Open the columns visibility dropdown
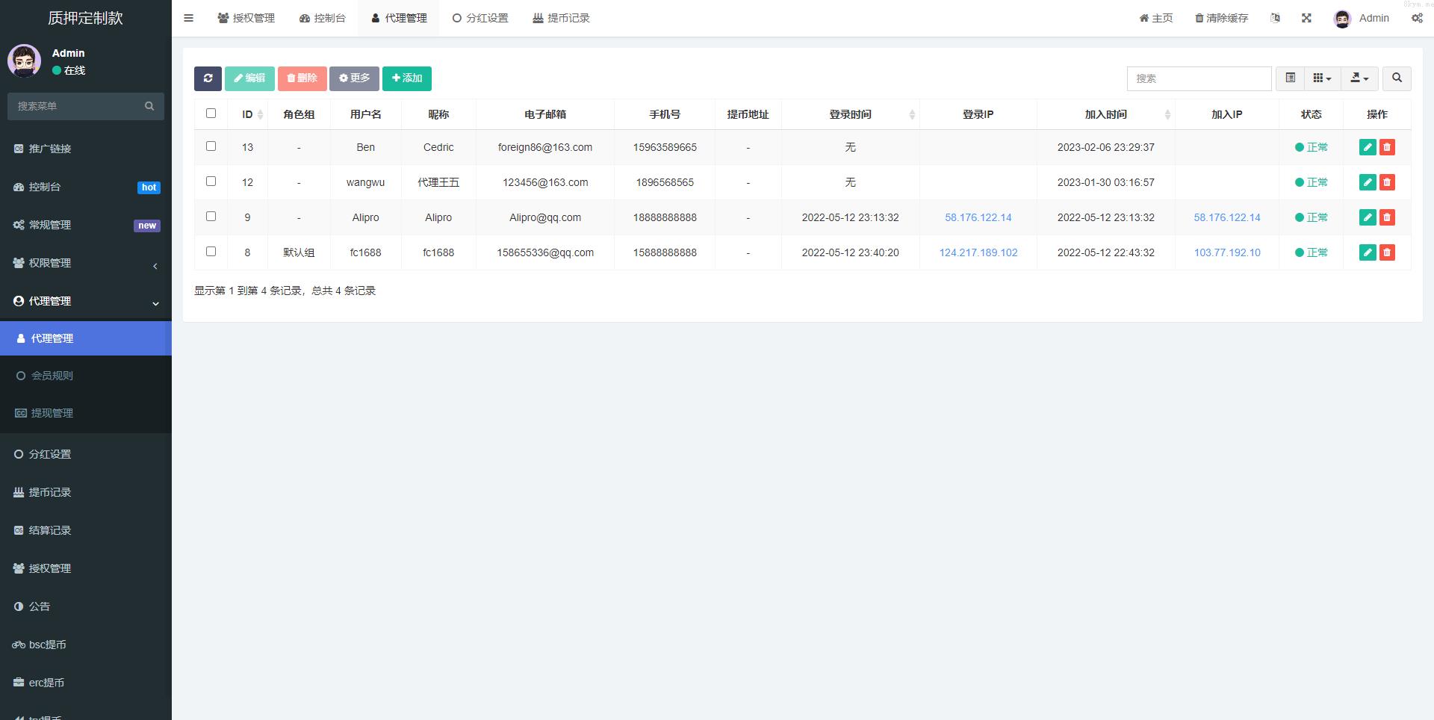The width and height of the screenshot is (1434, 720). [x=1322, y=78]
